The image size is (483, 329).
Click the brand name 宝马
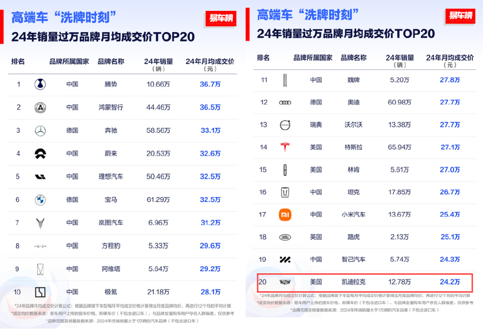[x=110, y=200]
